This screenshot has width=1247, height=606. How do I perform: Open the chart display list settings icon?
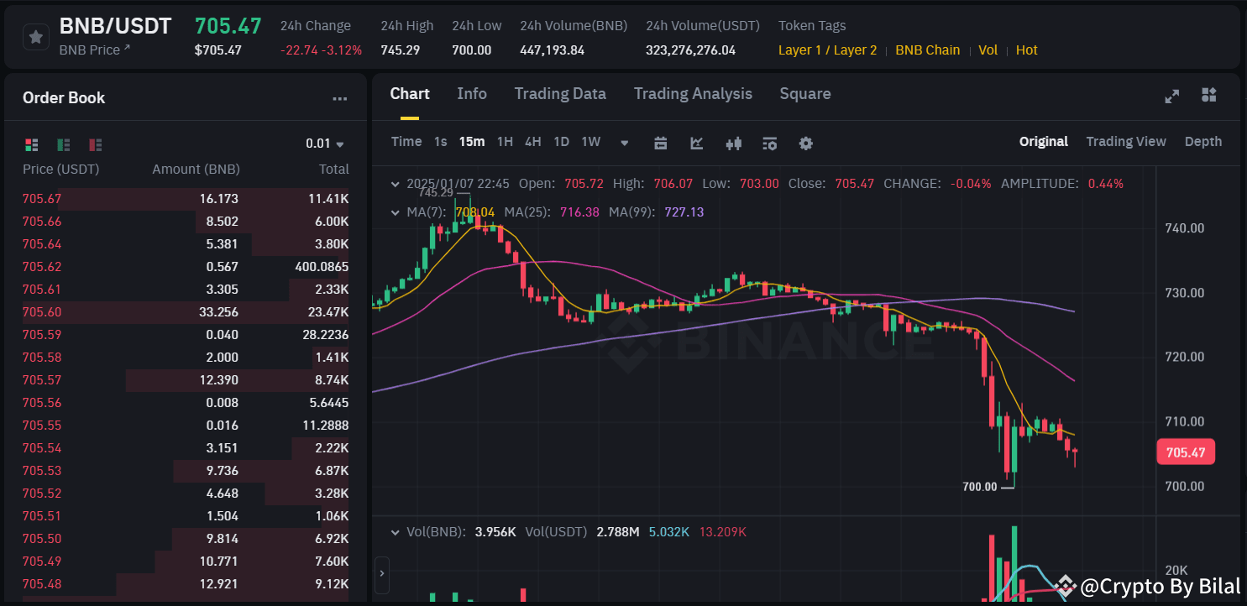click(770, 143)
